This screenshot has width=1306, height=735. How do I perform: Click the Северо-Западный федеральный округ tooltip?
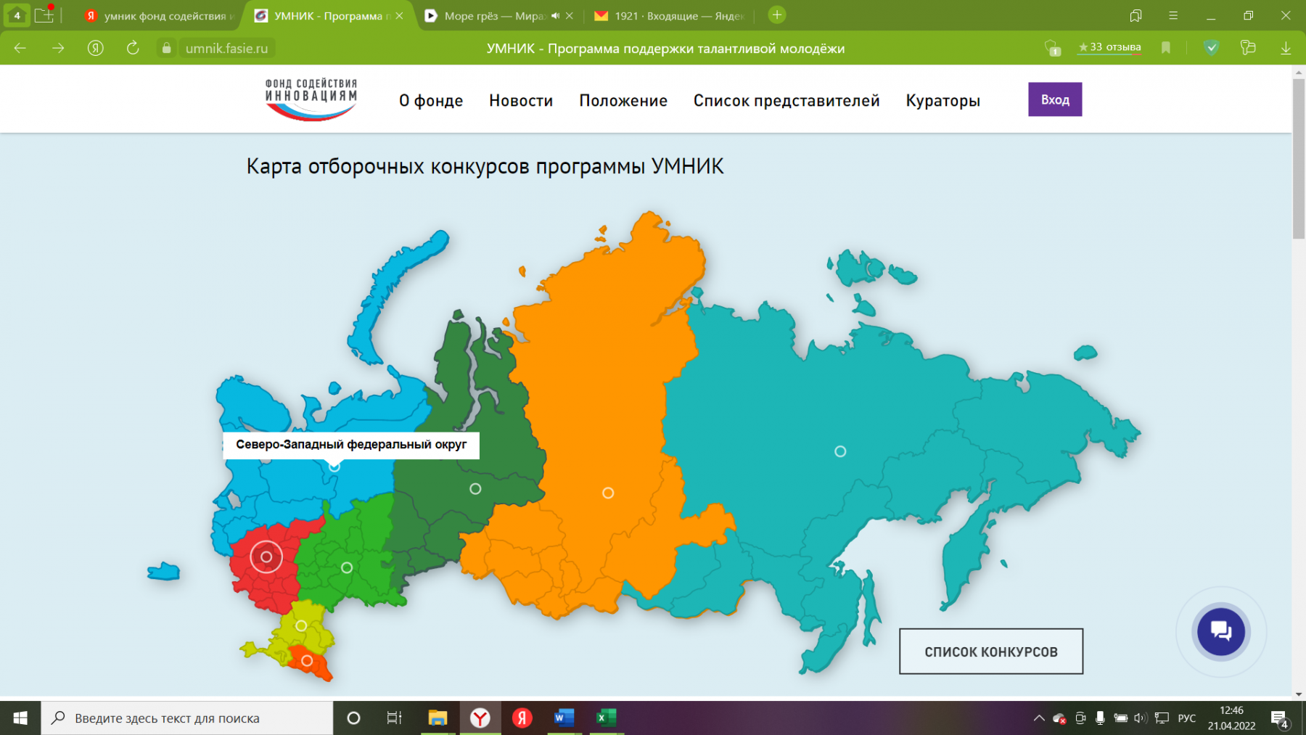coord(351,444)
